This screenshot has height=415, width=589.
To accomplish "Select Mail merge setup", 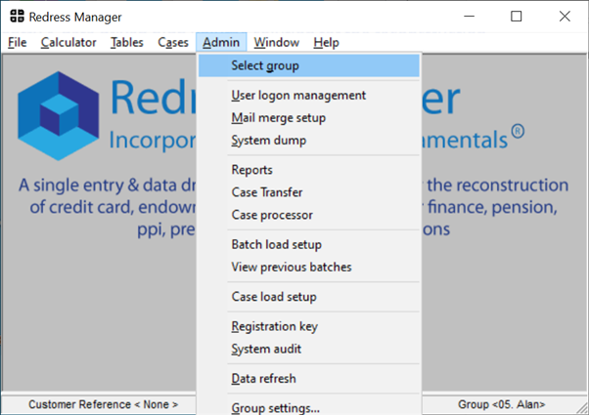I will click(309, 118).
